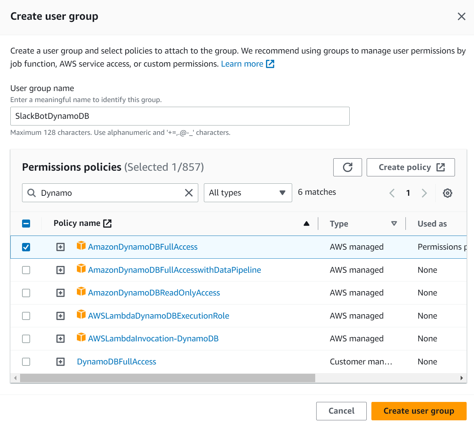Click the Create user group button
The height and width of the screenshot is (424, 474).
point(419,411)
